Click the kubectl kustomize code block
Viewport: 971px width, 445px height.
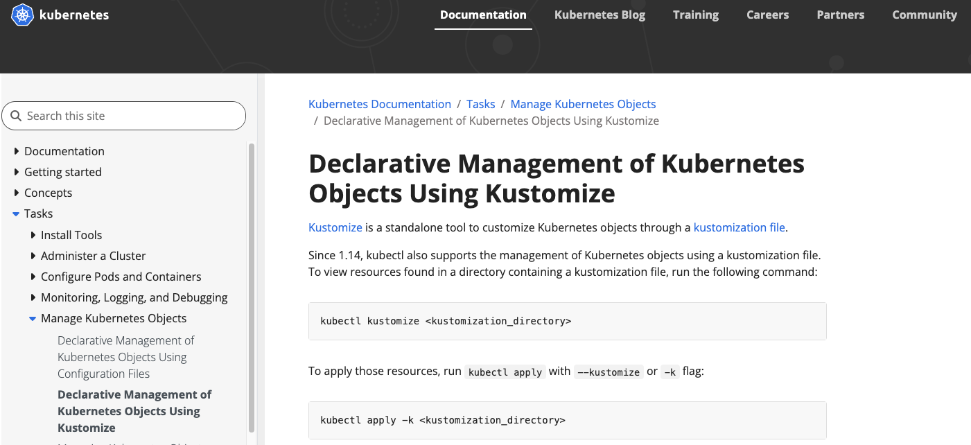tap(568, 321)
